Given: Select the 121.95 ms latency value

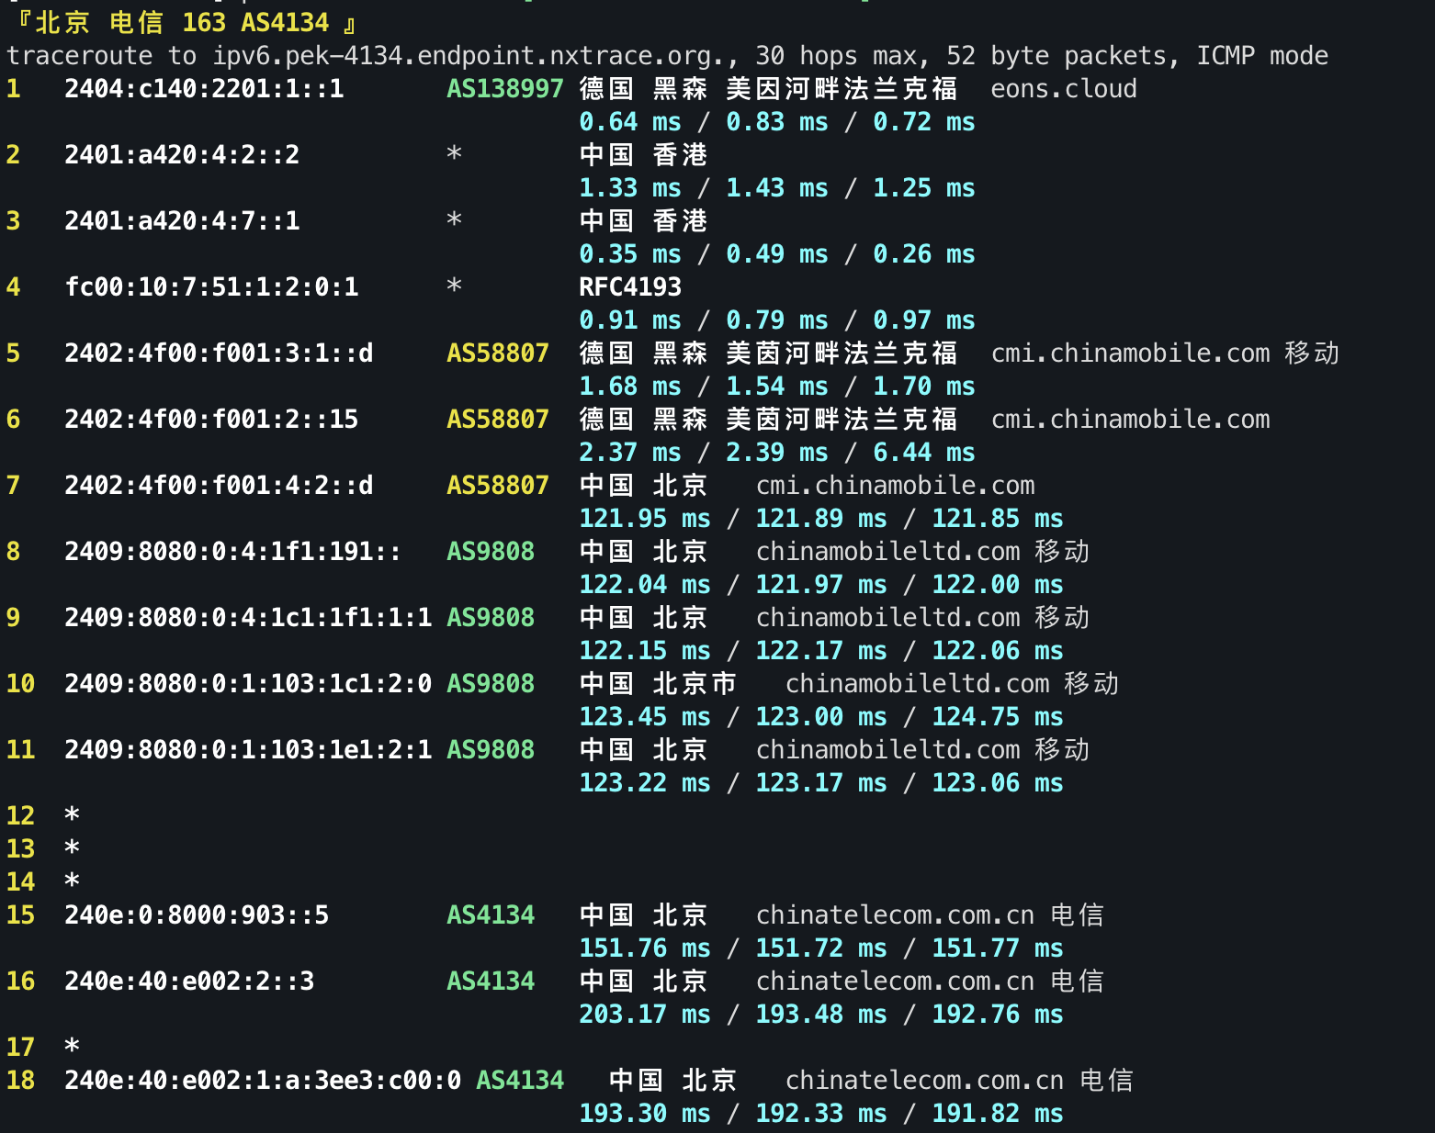Looking at the screenshot, I should point(645,518).
